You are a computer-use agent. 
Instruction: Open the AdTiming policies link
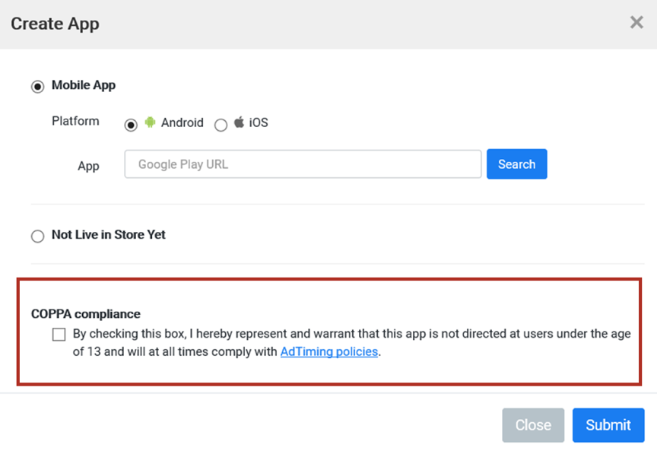click(x=329, y=351)
